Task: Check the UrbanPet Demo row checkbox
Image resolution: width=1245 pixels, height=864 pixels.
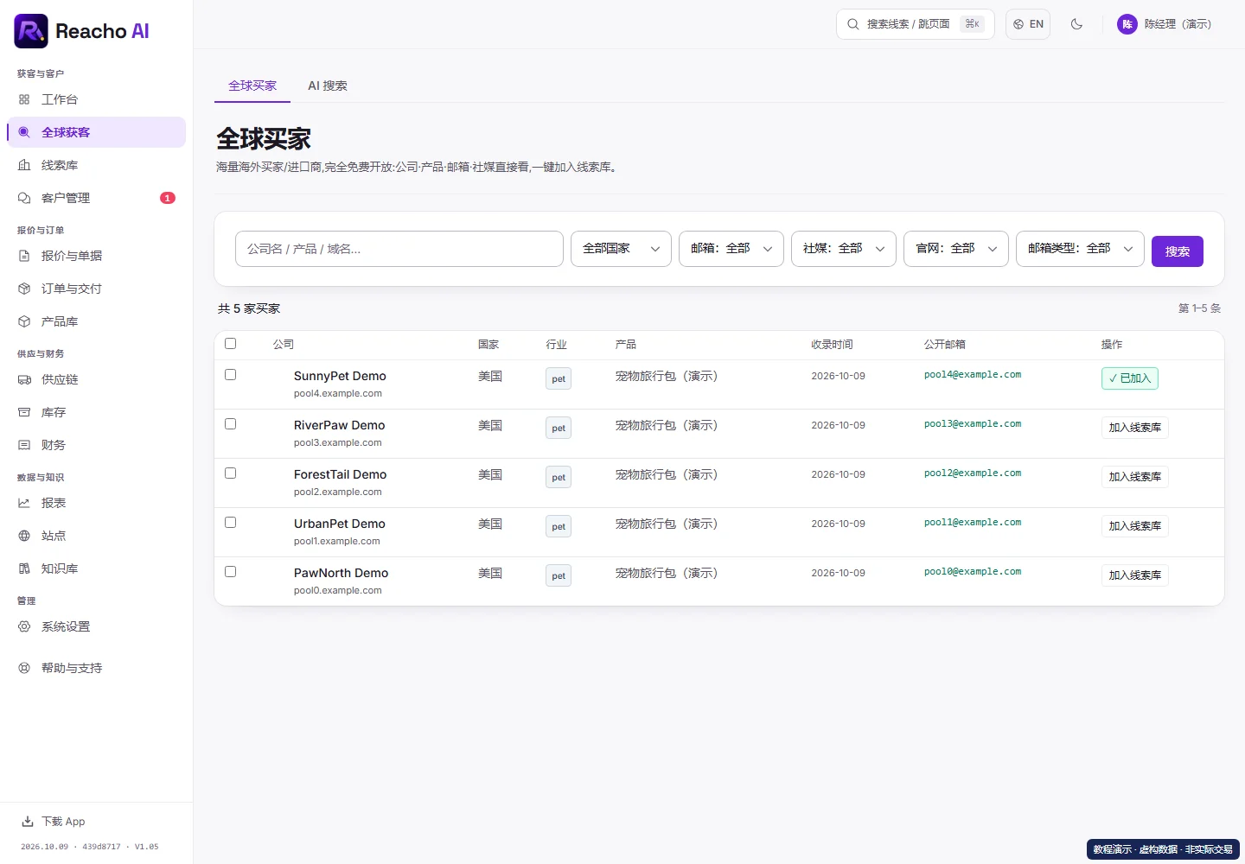Action: coord(231,522)
